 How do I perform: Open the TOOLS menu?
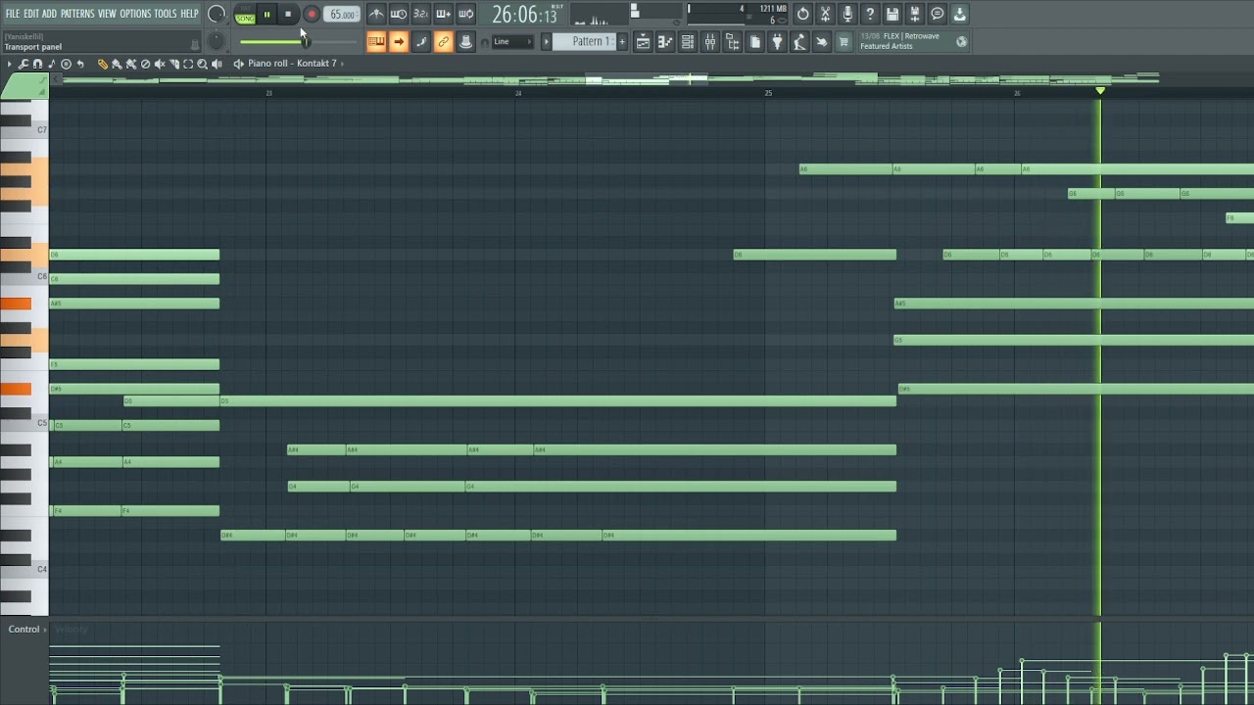pyautogui.click(x=166, y=14)
